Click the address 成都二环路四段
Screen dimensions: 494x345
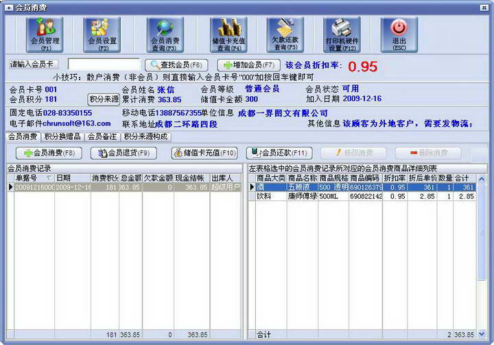186,124
